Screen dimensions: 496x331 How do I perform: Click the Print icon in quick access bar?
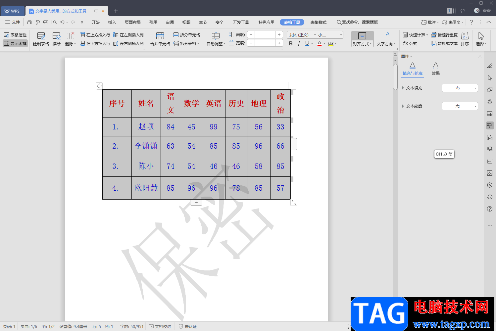pyautogui.click(x=46, y=22)
